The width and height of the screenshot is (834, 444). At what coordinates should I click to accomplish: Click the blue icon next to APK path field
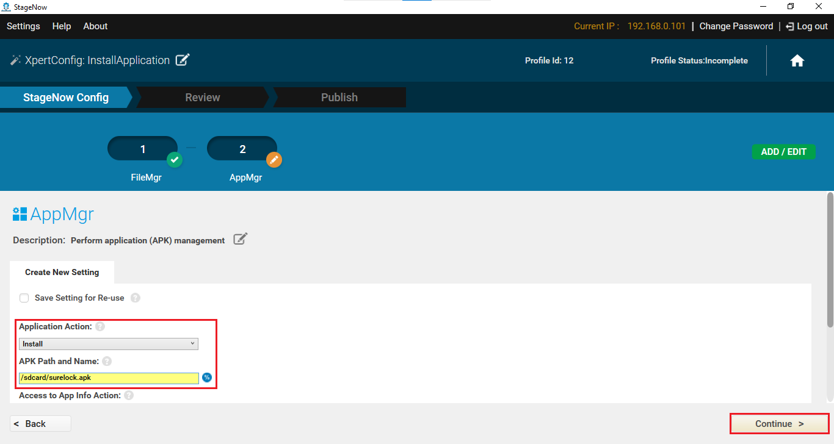[207, 378]
